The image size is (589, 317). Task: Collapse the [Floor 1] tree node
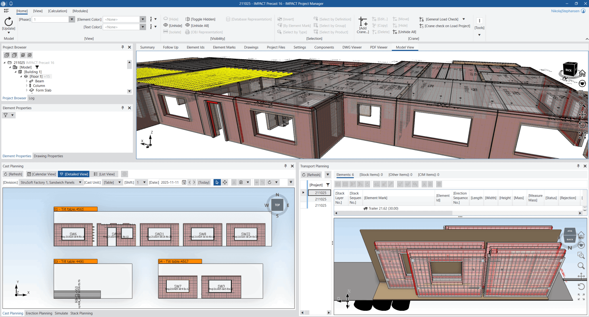[21, 76]
